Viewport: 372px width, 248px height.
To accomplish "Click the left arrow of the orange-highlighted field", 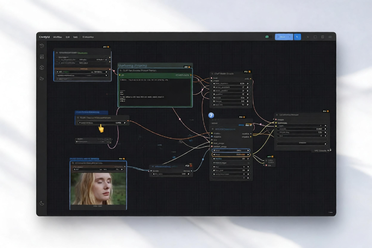I will pyautogui.click(x=214, y=154).
